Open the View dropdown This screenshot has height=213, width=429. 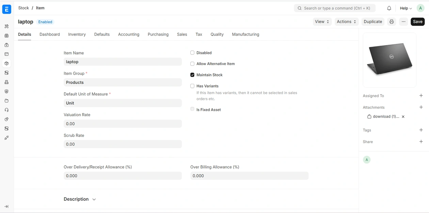click(x=322, y=22)
